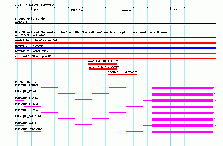
Task: Select the magenta exon of NM_001282165
Action: pos(182,132)
